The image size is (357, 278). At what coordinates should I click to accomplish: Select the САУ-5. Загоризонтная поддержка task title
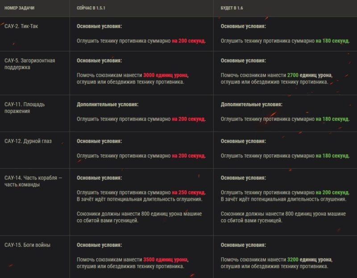(x=29, y=64)
